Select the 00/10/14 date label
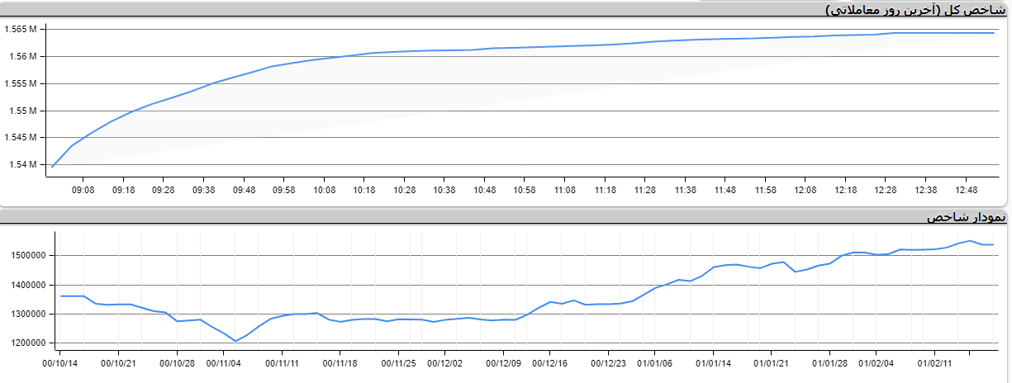The image size is (1012, 383). pyautogui.click(x=60, y=362)
